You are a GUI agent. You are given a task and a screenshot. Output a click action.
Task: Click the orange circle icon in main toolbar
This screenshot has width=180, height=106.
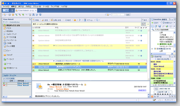(x=13, y=15)
